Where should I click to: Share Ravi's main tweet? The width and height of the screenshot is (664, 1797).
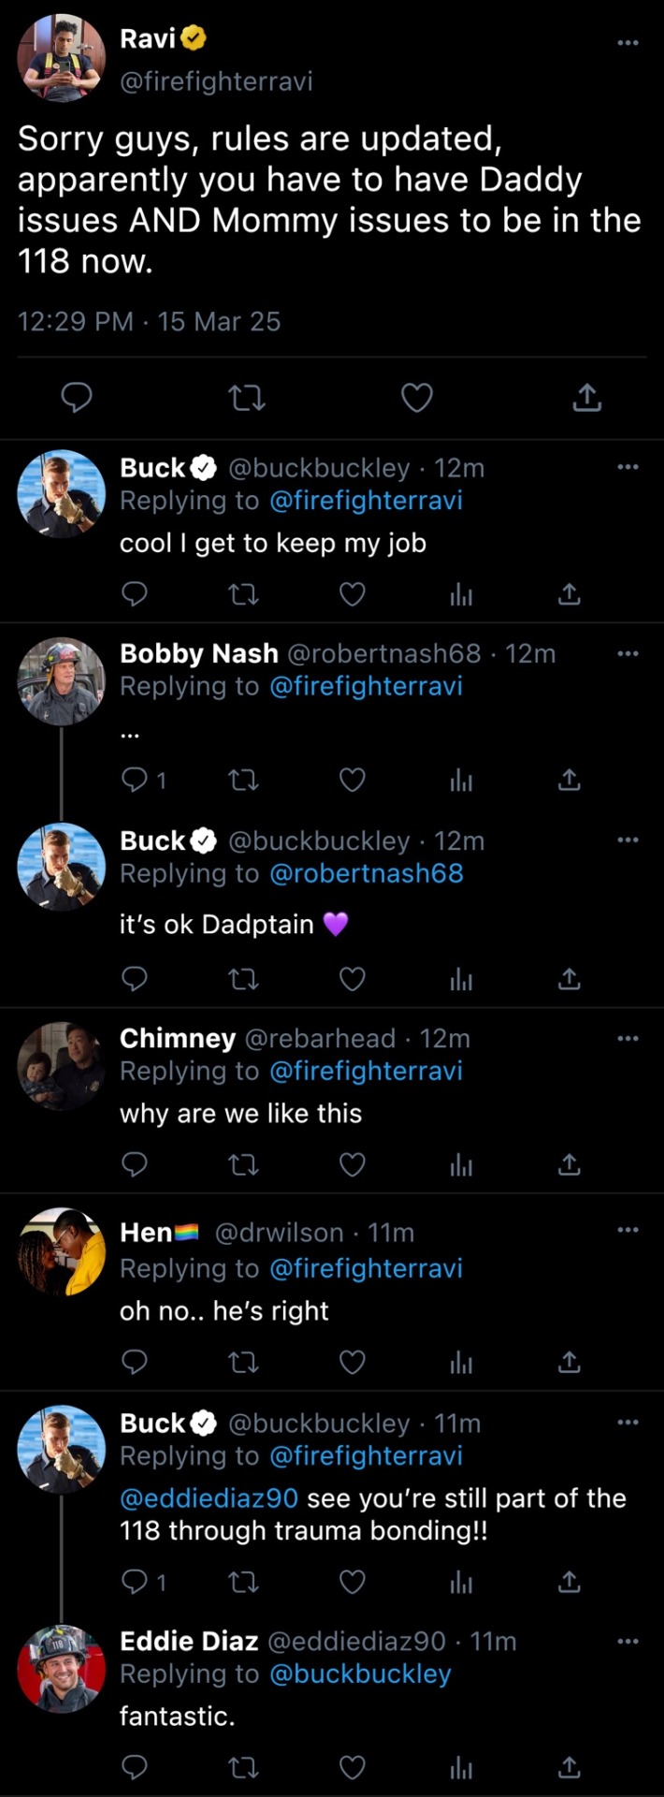[586, 398]
